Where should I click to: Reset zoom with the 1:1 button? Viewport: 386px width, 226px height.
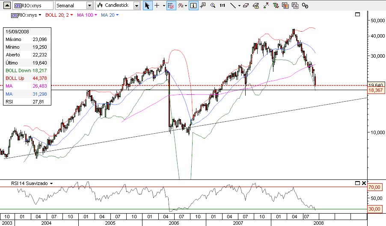(x=223, y=6)
